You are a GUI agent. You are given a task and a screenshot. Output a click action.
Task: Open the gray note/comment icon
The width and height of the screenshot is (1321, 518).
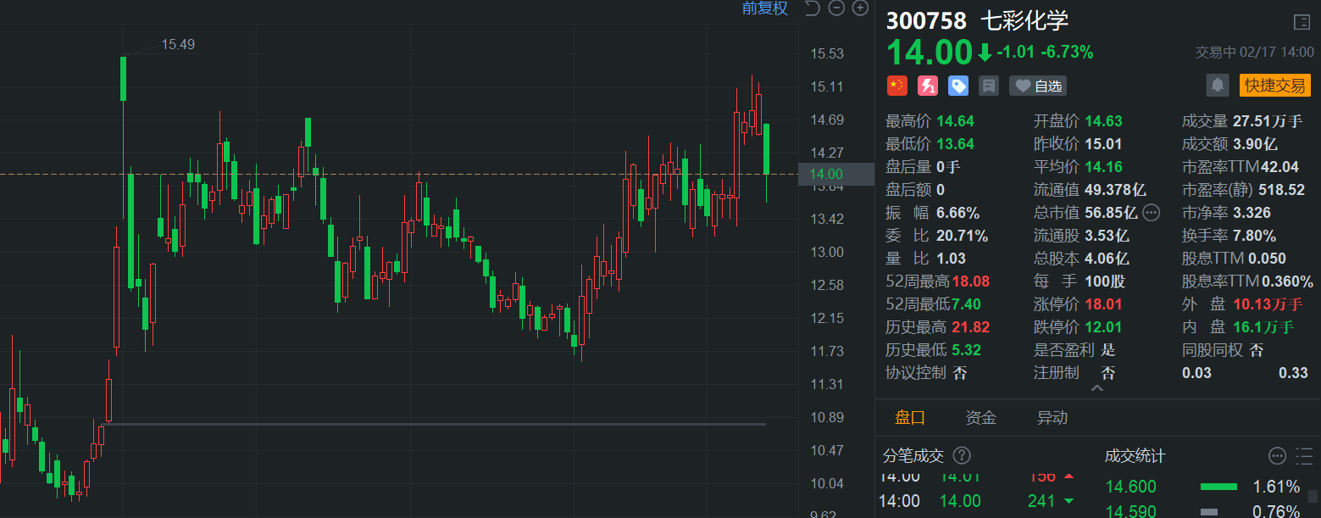(988, 86)
